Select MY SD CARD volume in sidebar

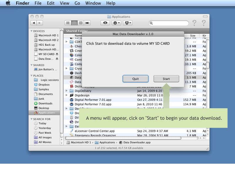44,54
